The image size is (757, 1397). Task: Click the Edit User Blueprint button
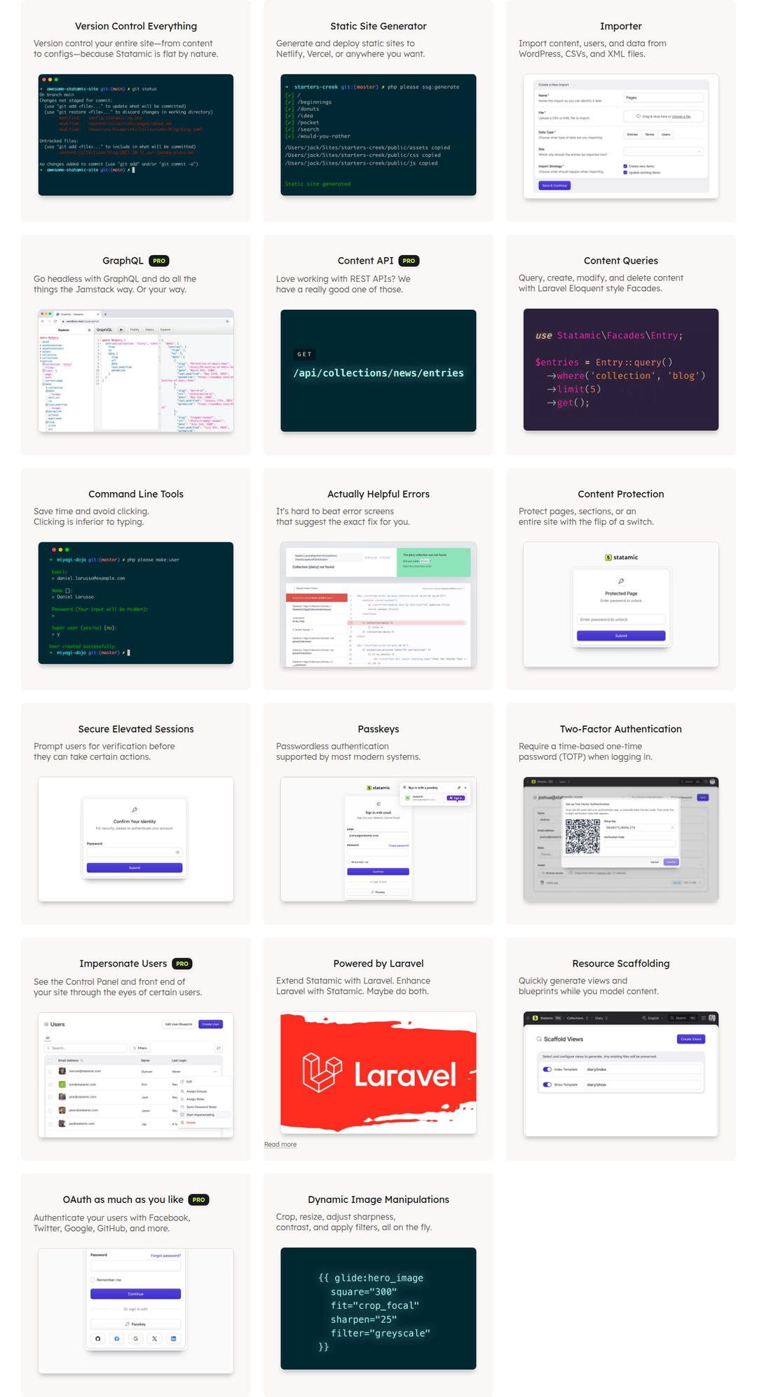[179, 1024]
